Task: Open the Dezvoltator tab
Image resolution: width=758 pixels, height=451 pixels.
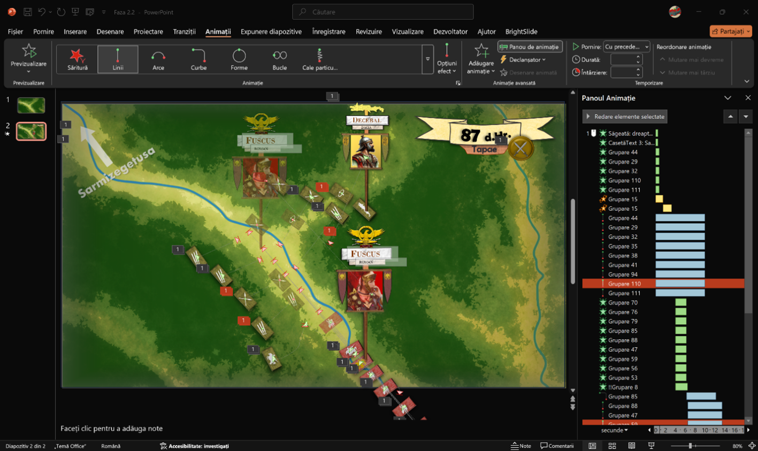Action: [x=450, y=32]
